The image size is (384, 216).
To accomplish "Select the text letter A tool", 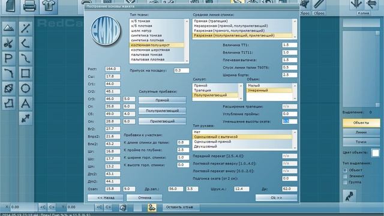I will 25,103.
